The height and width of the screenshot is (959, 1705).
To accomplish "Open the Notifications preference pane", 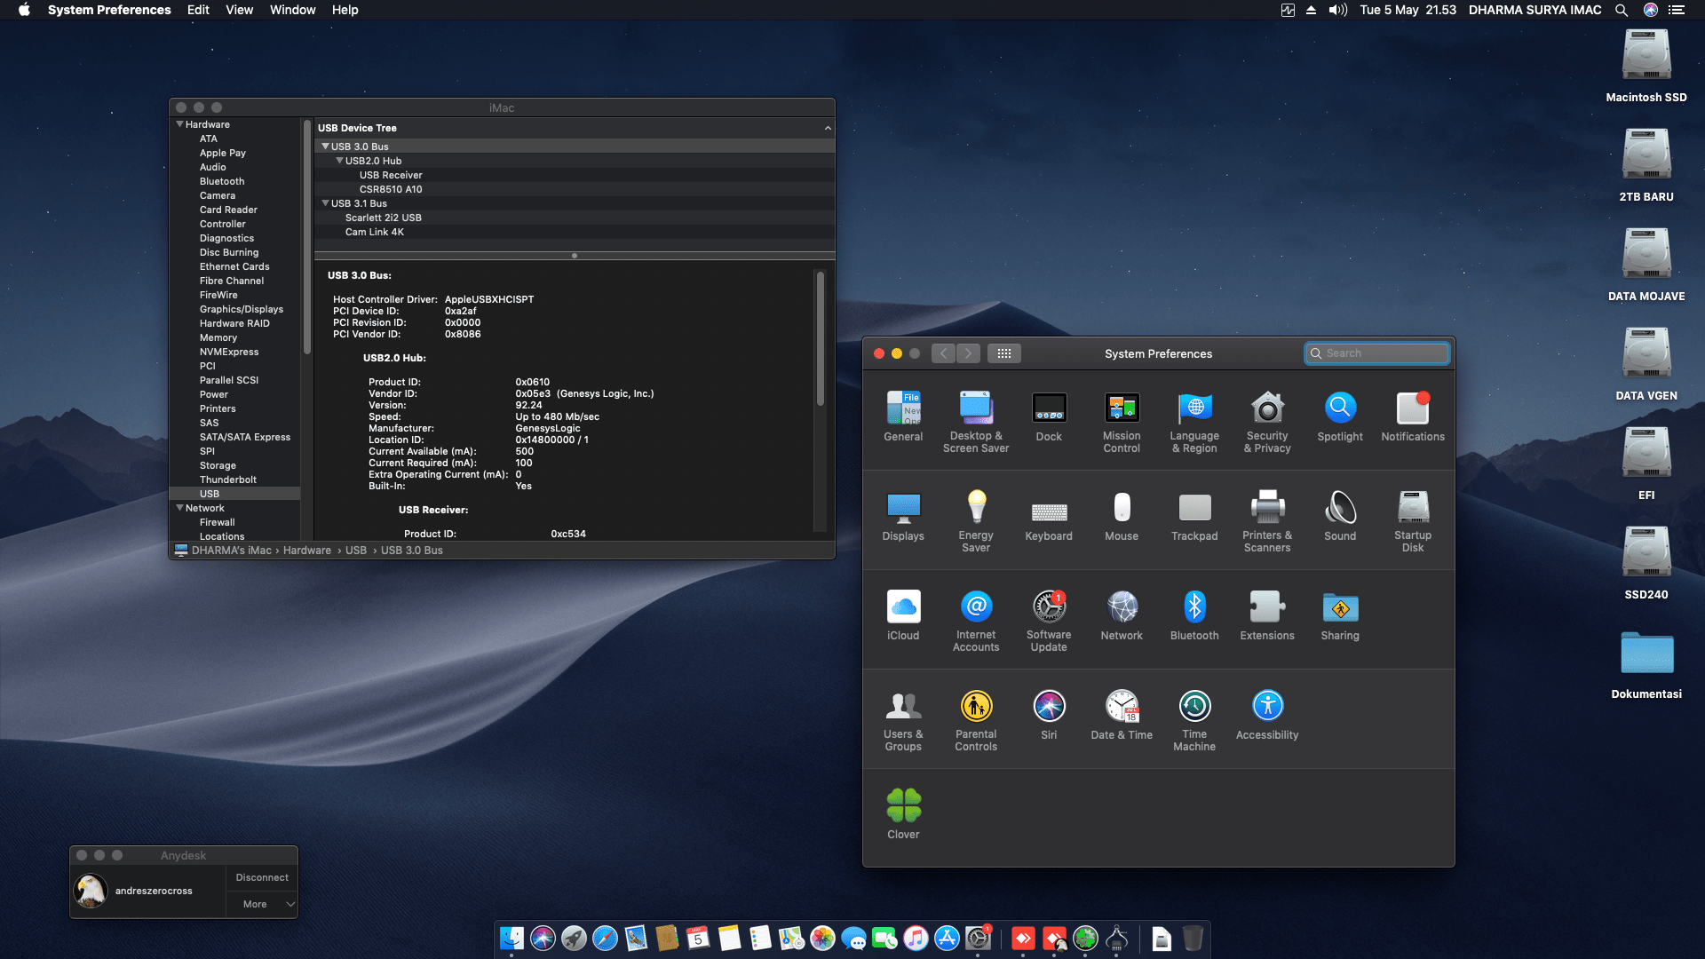I will [x=1413, y=416].
